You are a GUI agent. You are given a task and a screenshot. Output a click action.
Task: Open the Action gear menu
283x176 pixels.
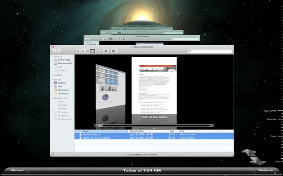(x=115, y=51)
